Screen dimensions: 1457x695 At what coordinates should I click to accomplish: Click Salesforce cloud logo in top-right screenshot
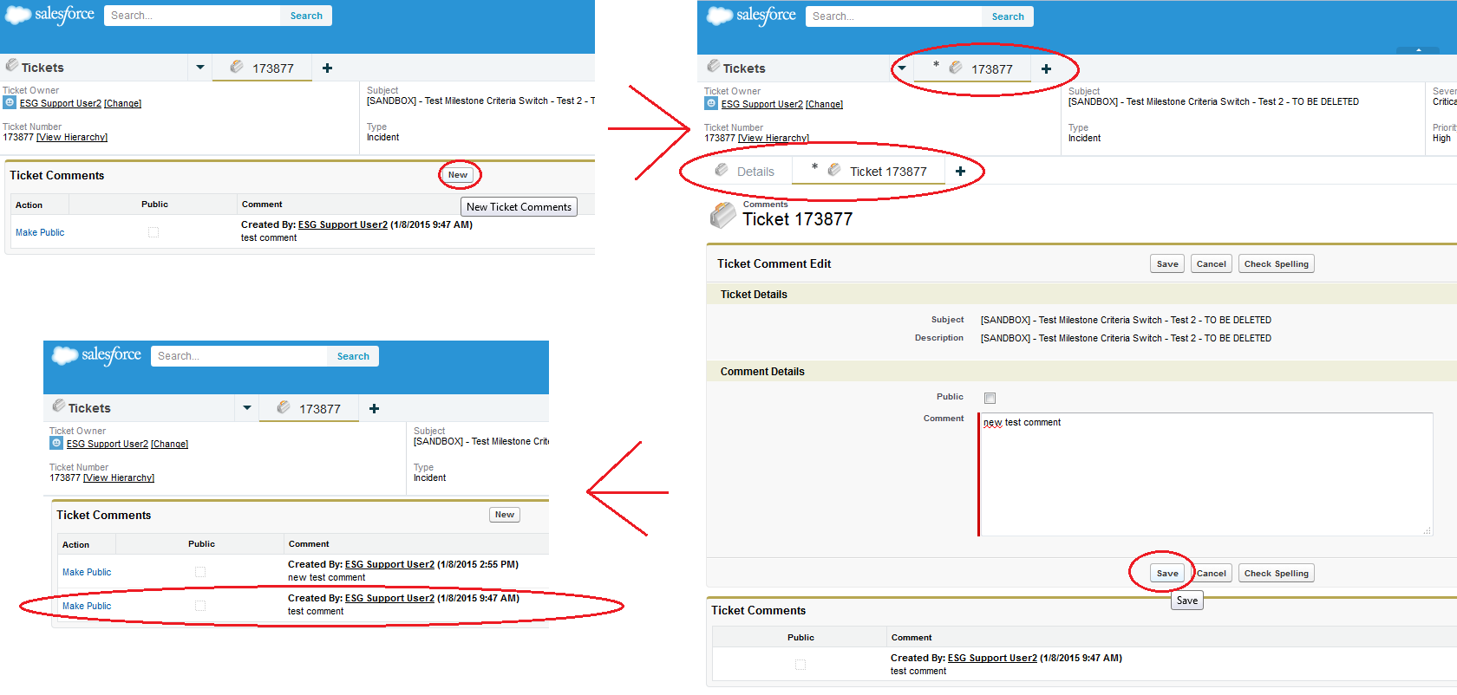719,16
